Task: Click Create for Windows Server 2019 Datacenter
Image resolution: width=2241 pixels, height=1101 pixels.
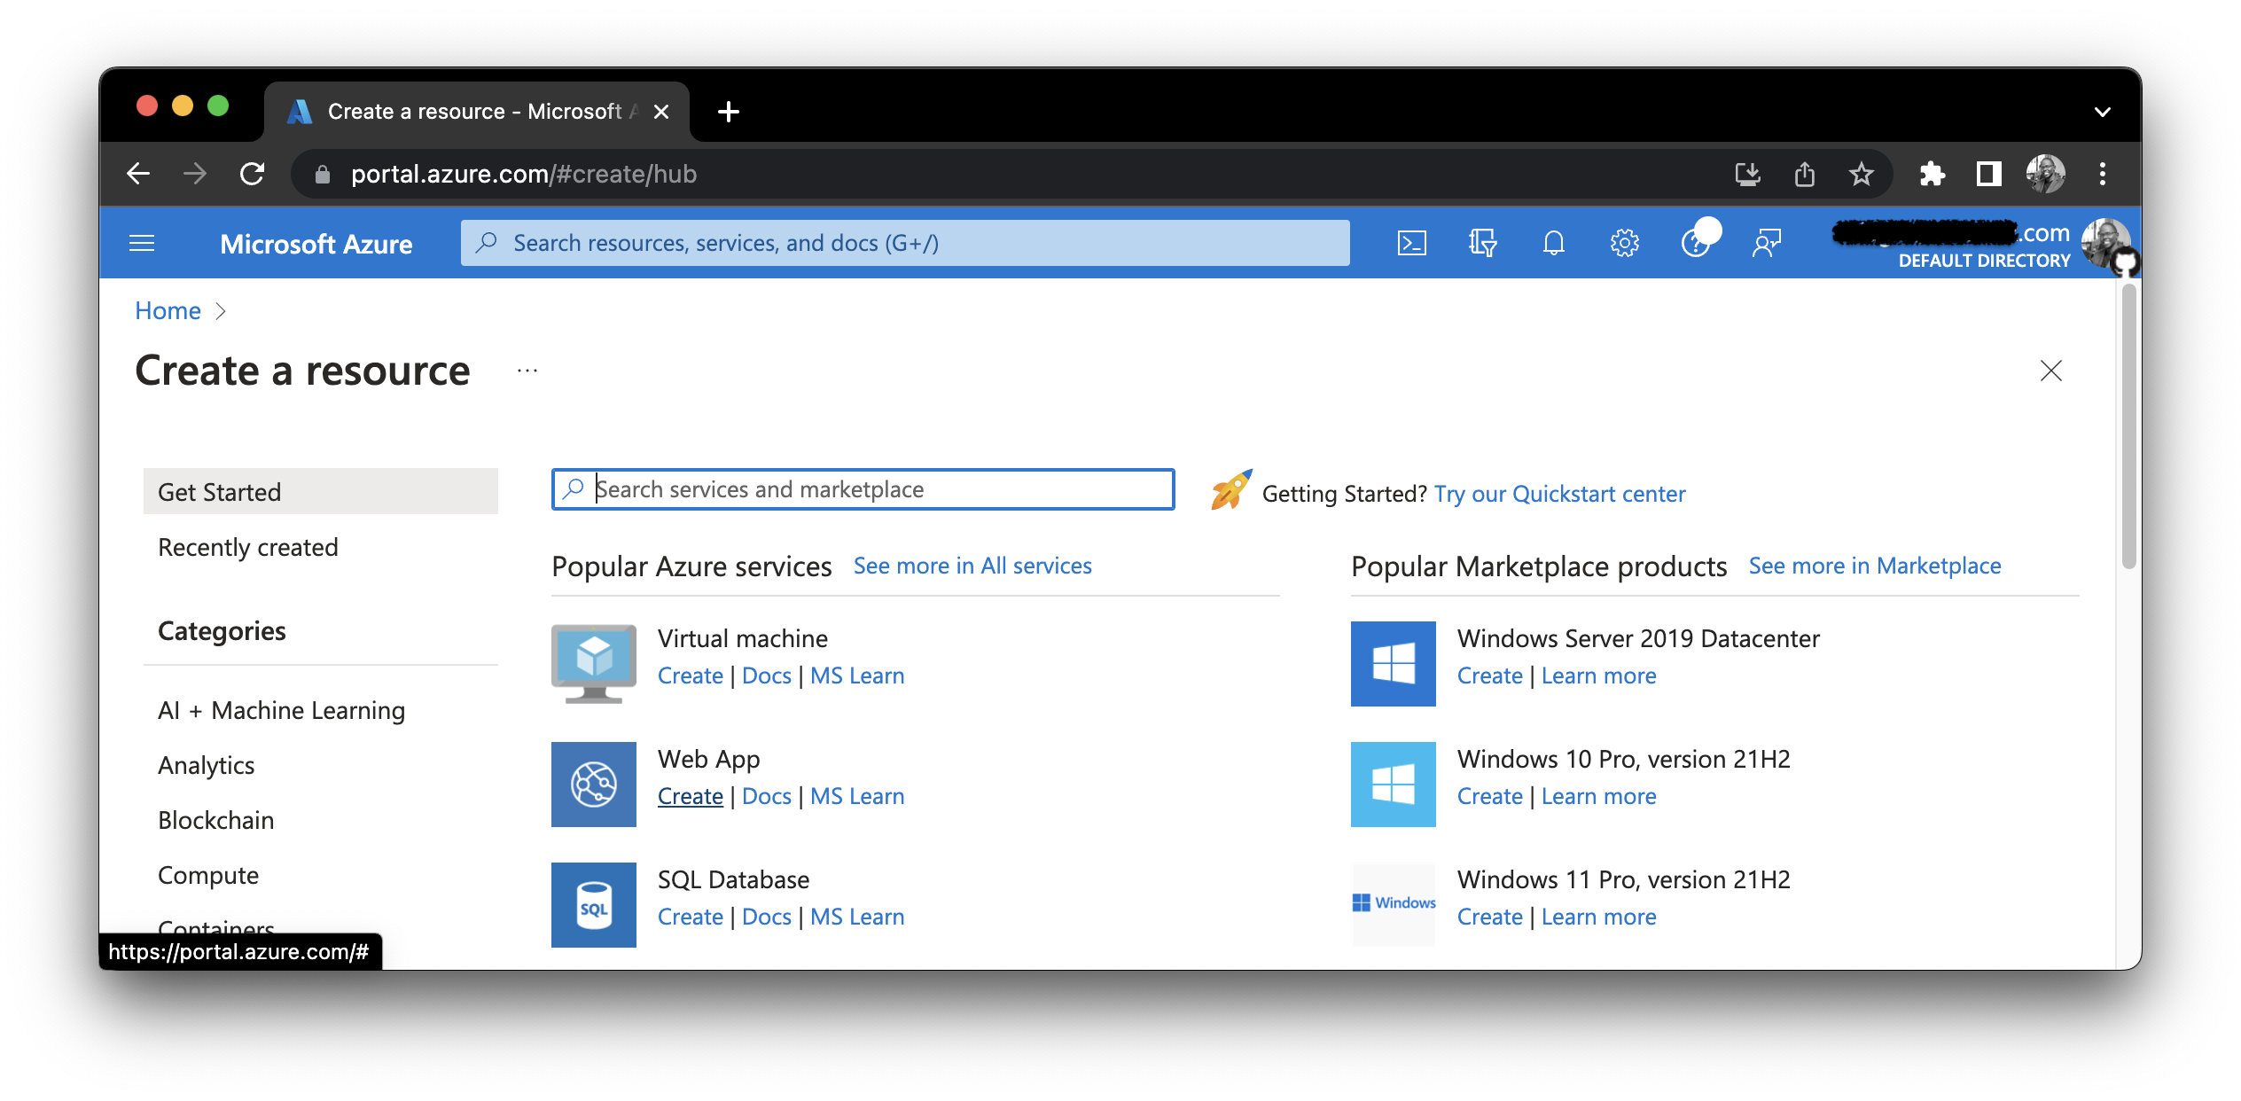Action: pyautogui.click(x=1490, y=675)
